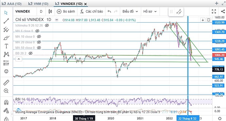Toggle visibility of MA 20 close 0
Image resolution: width=226 pixels, height=121 pixels.
point(39,42)
